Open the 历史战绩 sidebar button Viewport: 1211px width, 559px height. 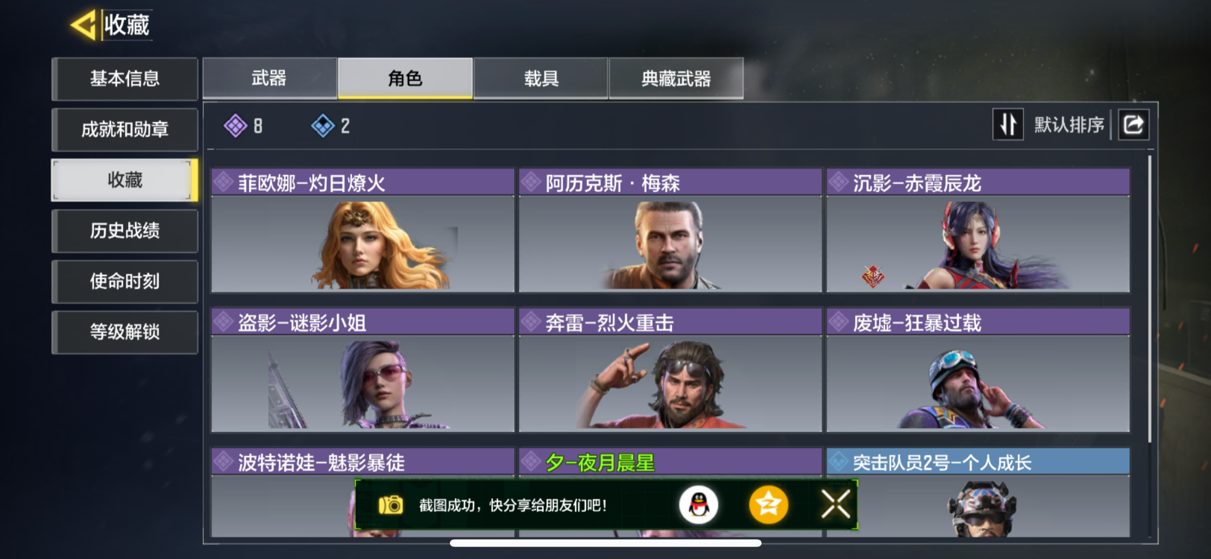[x=125, y=231]
